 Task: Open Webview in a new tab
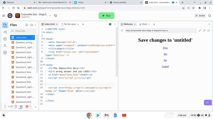[209, 30]
